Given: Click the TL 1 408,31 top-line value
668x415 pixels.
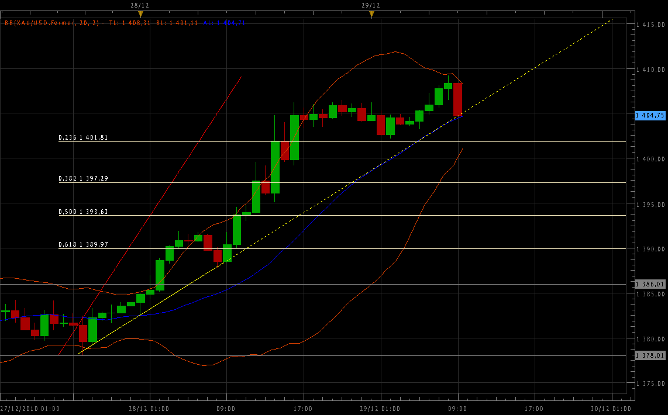Looking at the screenshot, I should (x=130, y=23).
